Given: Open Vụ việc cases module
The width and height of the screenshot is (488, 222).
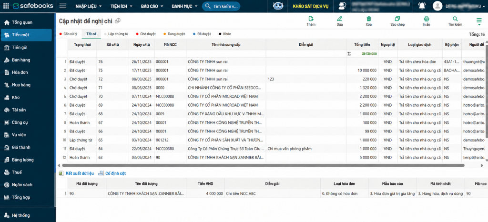Looking at the screenshot, I should pyautogui.click(x=26, y=135).
